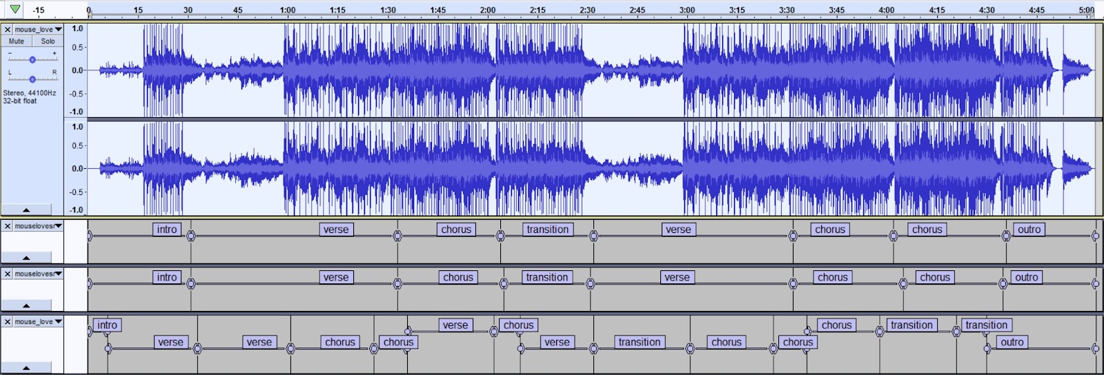
Task: Click the circle handle at the far right end of the outro label, upper mouselovesr track
Action: 1095,236
